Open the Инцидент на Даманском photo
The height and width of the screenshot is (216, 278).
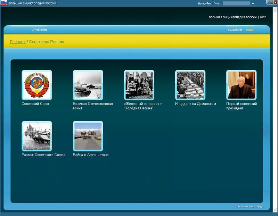coord(190,85)
